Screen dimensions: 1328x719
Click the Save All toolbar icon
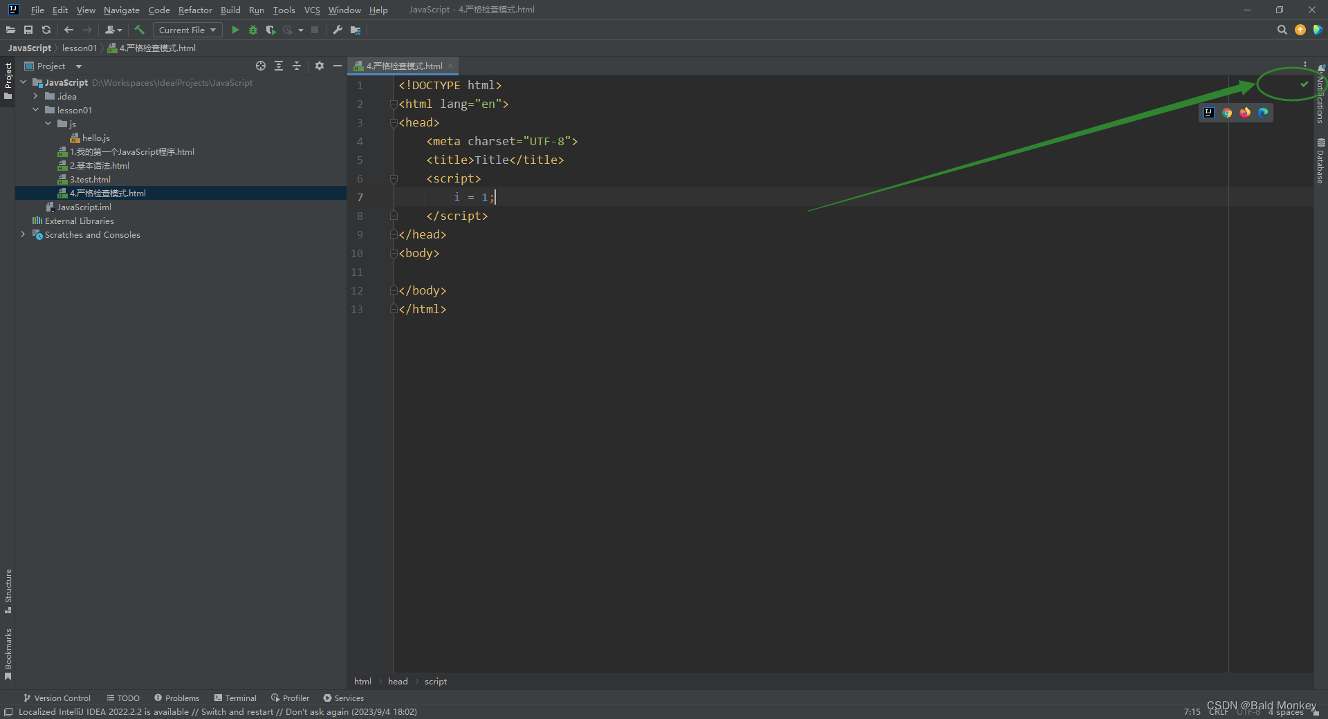[x=28, y=30]
